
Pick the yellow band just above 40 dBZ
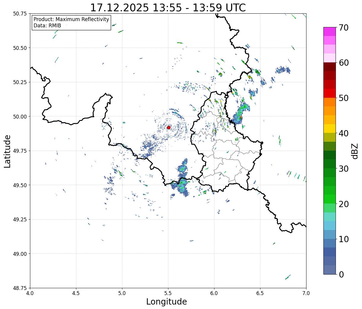click(x=330, y=128)
